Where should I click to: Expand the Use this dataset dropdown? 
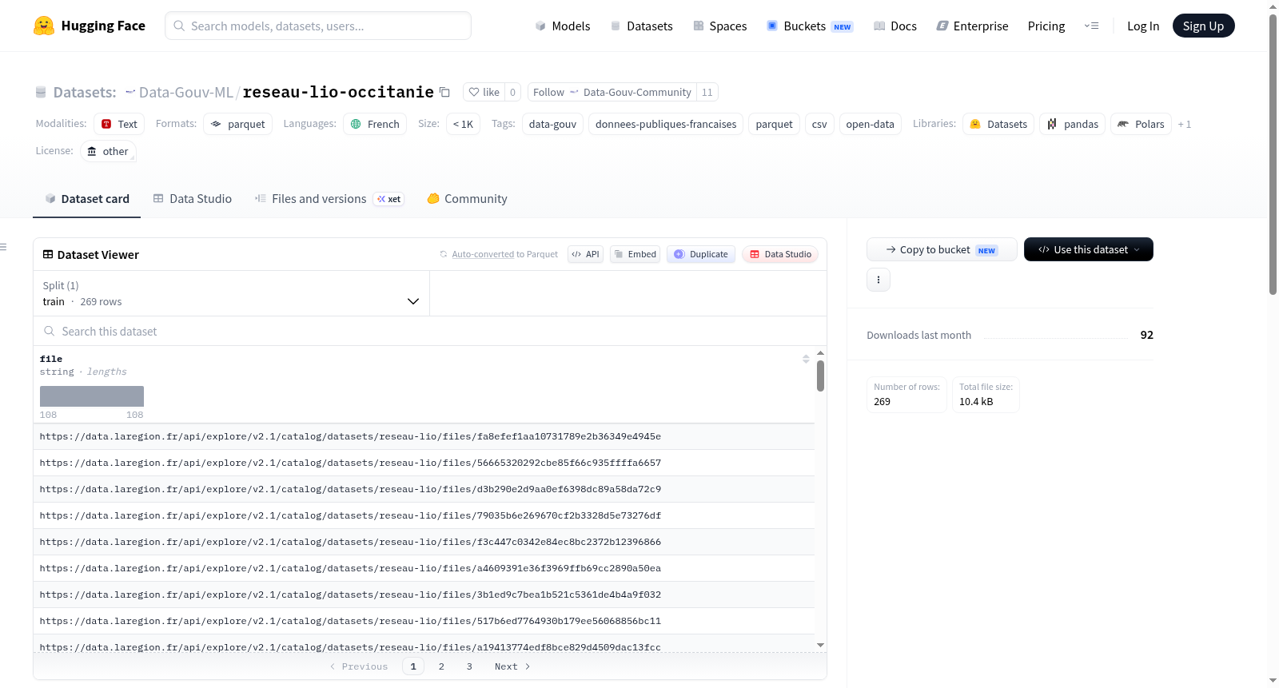(1089, 249)
